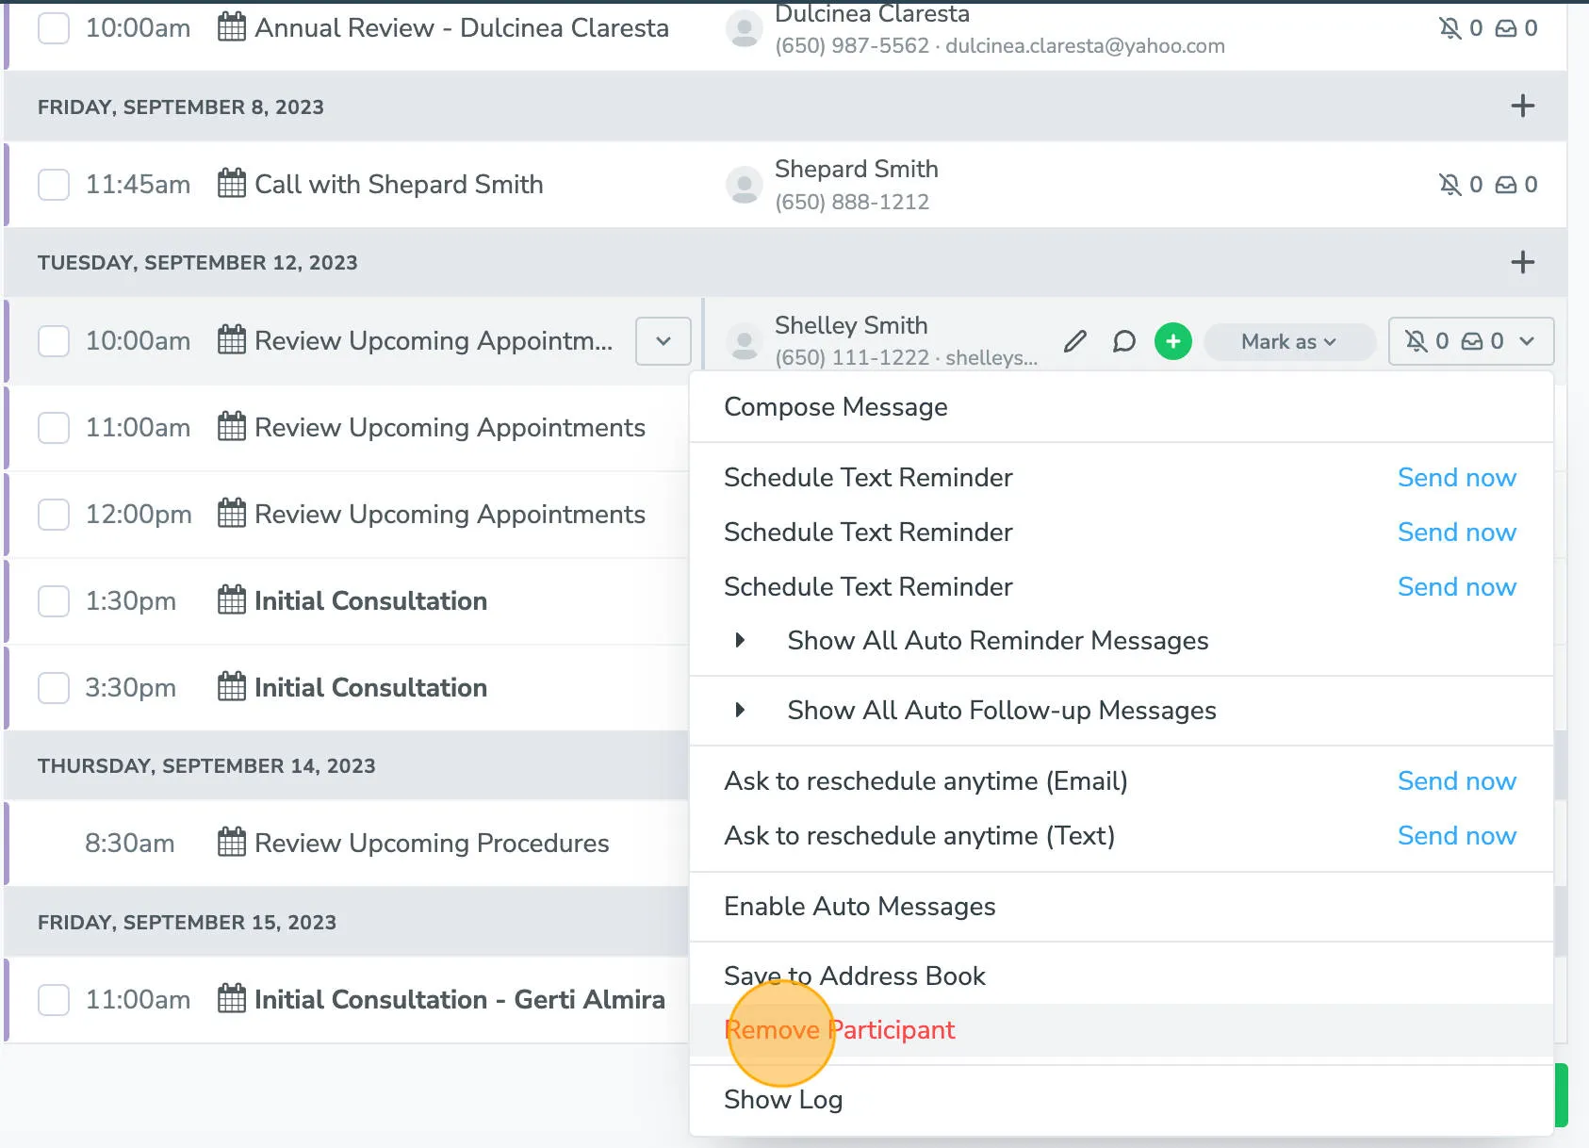Check the box for Annual Review - Dulcinea Claresta
Viewport: 1589px width, 1148px height.
[54, 28]
